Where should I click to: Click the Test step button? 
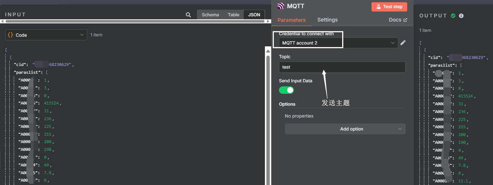[389, 7]
